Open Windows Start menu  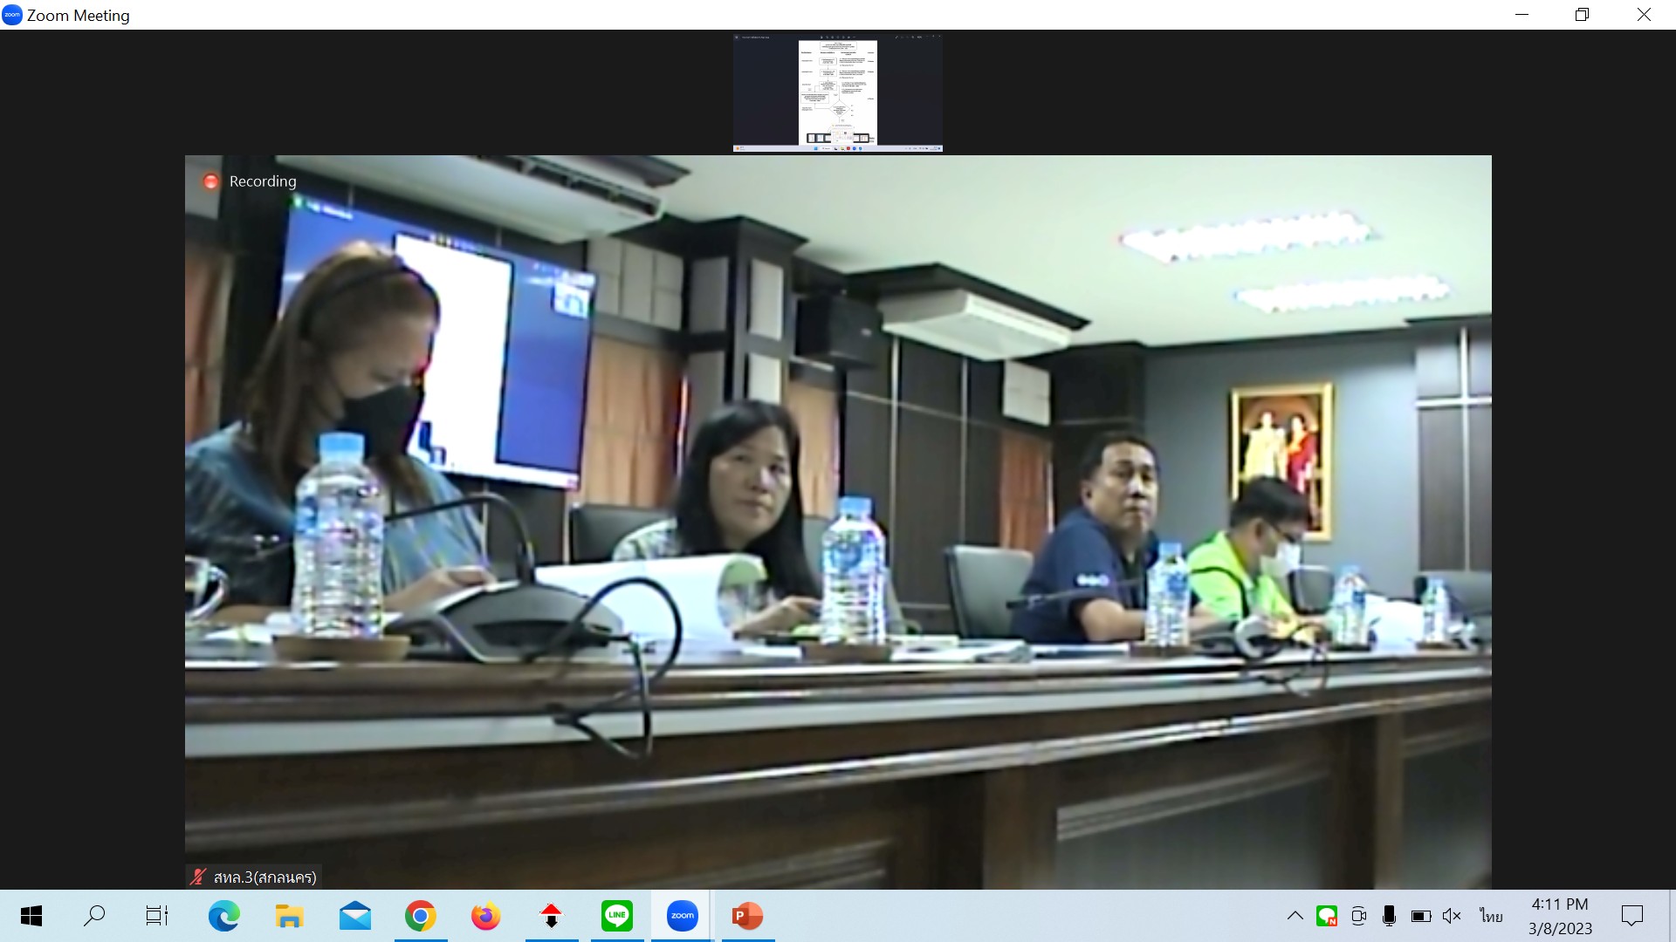pos(31,916)
